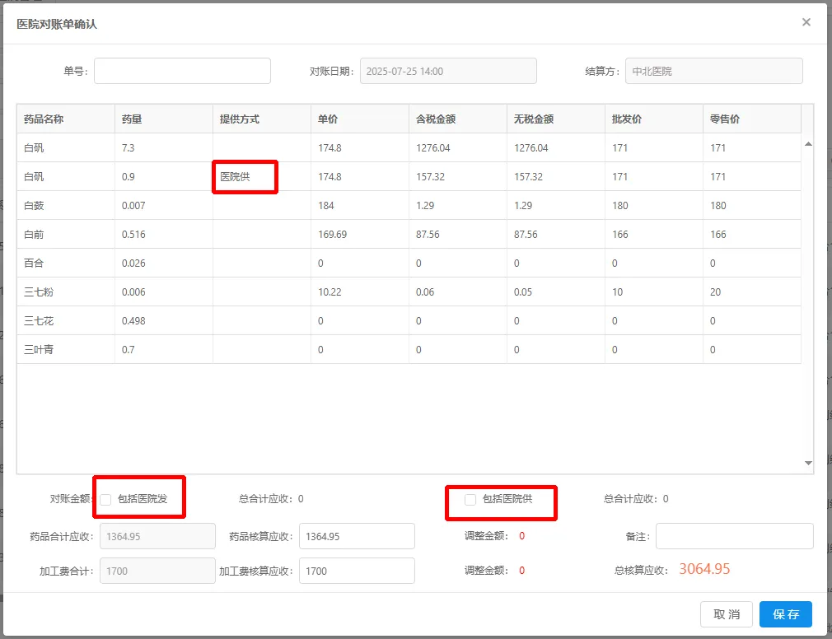Click the 对账日期 date field
This screenshot has width=832, height=639.
click(x=448, y=71)
